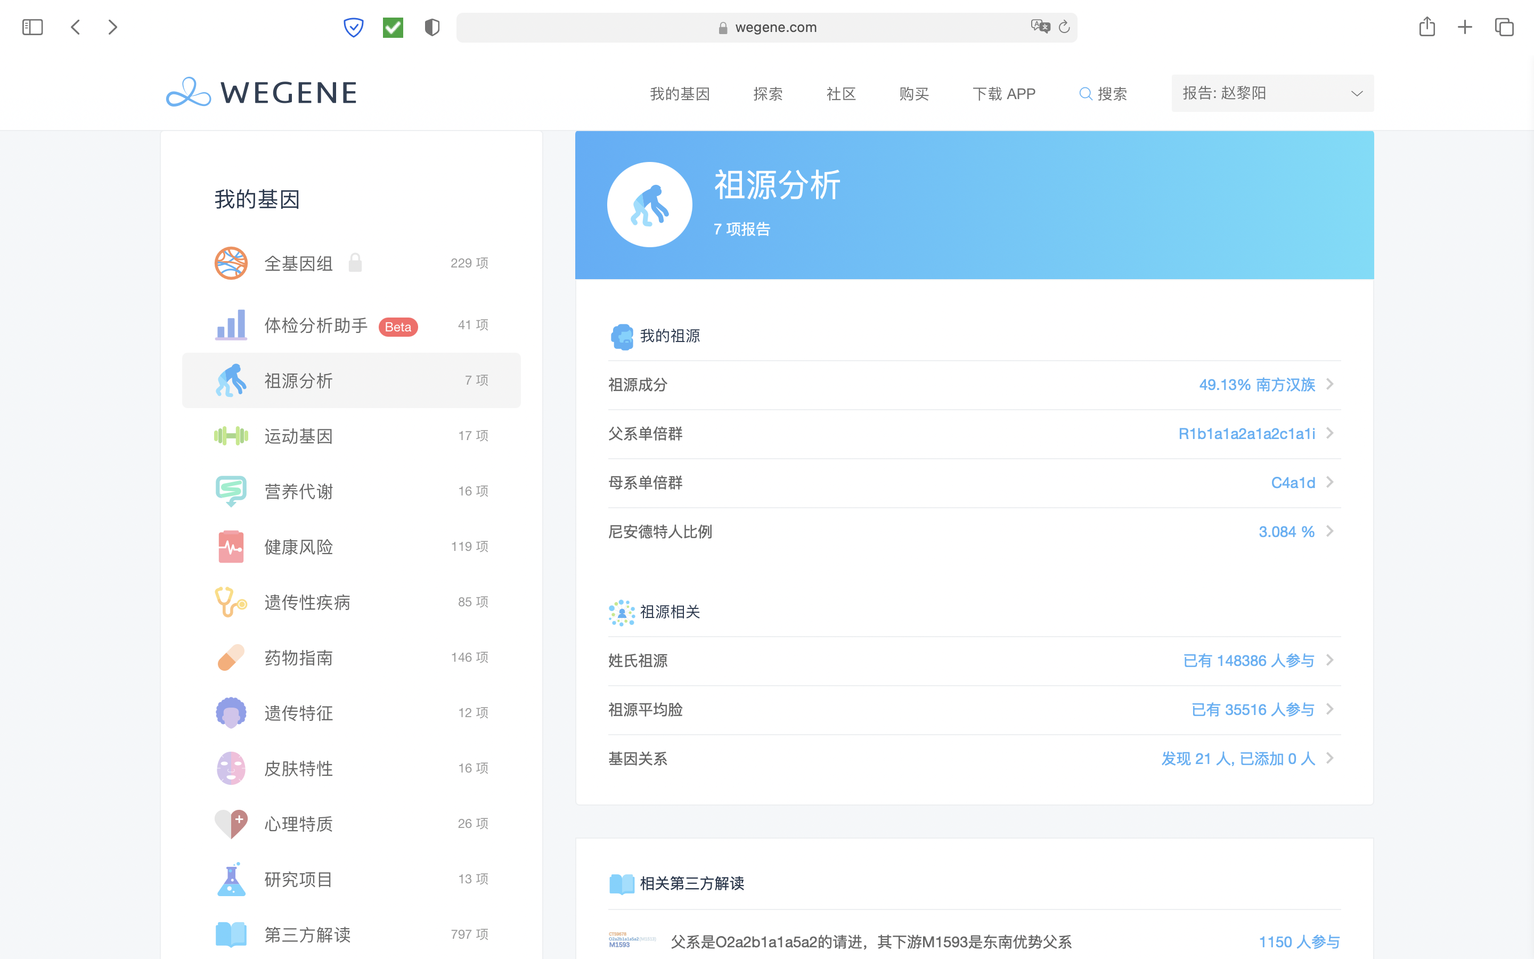Click the WeGene logo

(x=261, y=93)
